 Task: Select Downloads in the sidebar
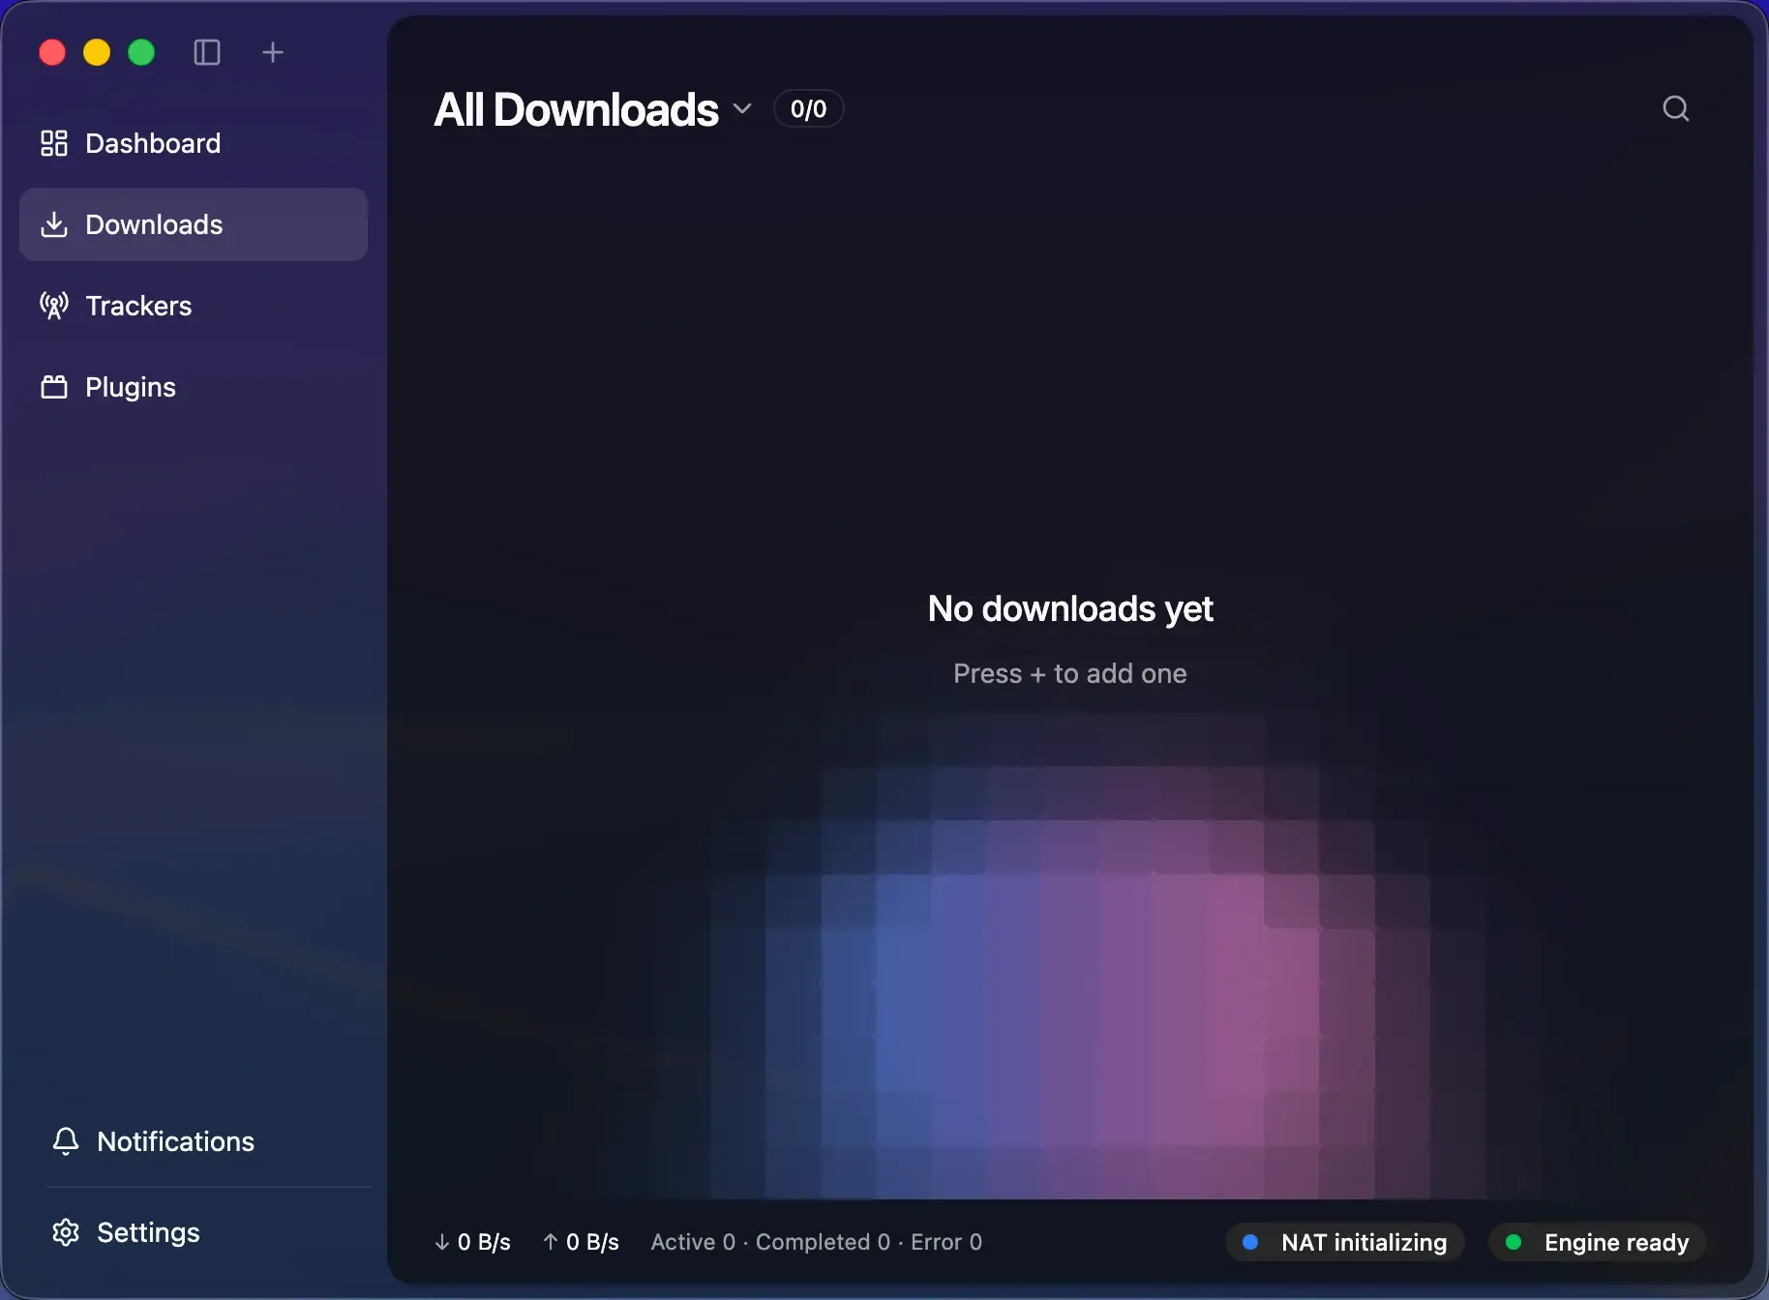pos(194,224)
